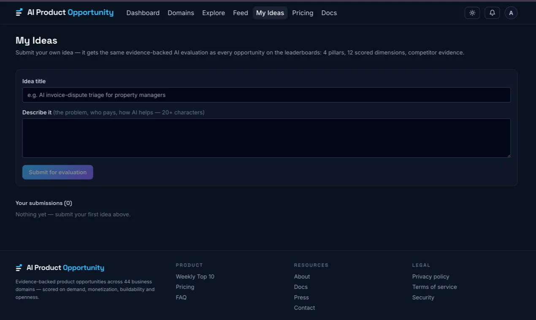
Task: Open the Terms of service link
Action: [x=434, y=287]
